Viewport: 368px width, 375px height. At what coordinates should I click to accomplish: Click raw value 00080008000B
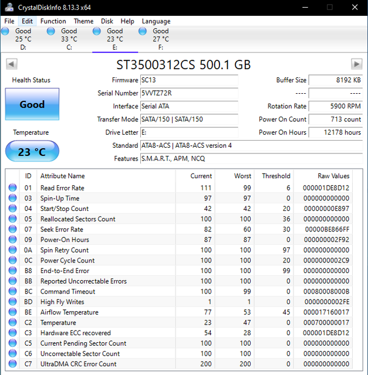click(326, 292)
